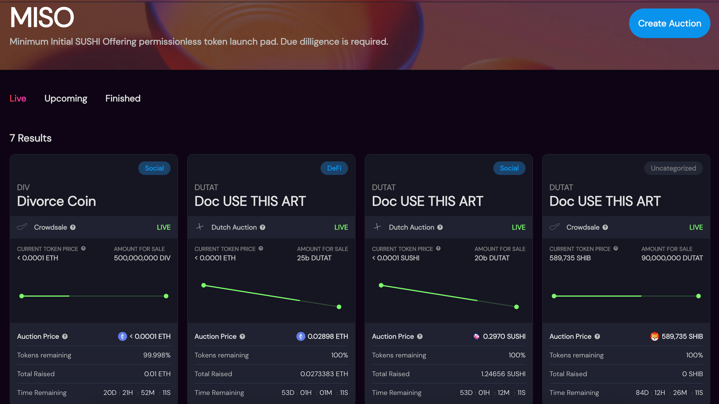The height and width of the screenshot is (404, 719).
Task: Click the Uncategorized category badge
Action: (673, 168)
